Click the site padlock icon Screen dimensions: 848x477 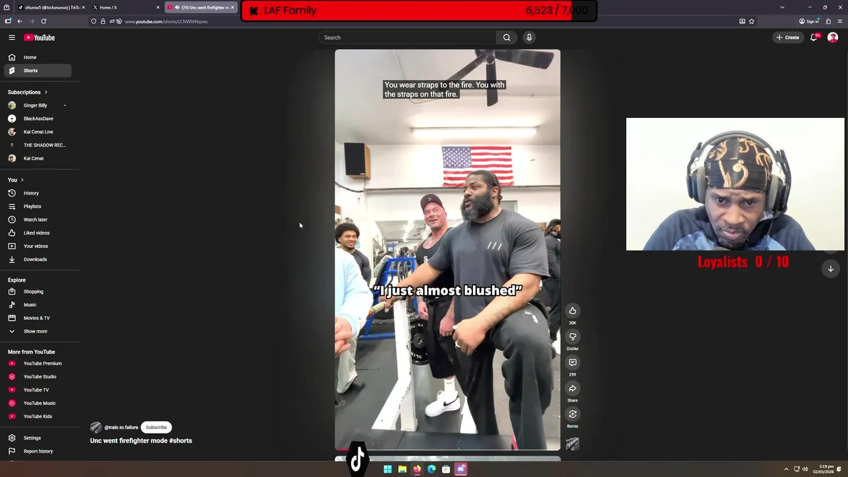point(103,21)
